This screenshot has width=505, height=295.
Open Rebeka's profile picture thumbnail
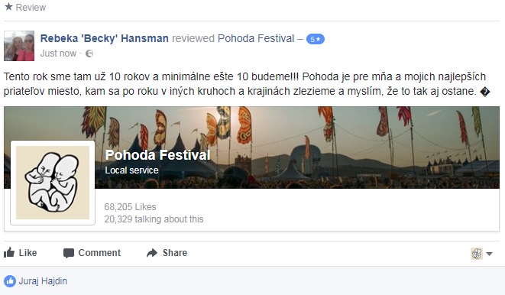point(19,46)
